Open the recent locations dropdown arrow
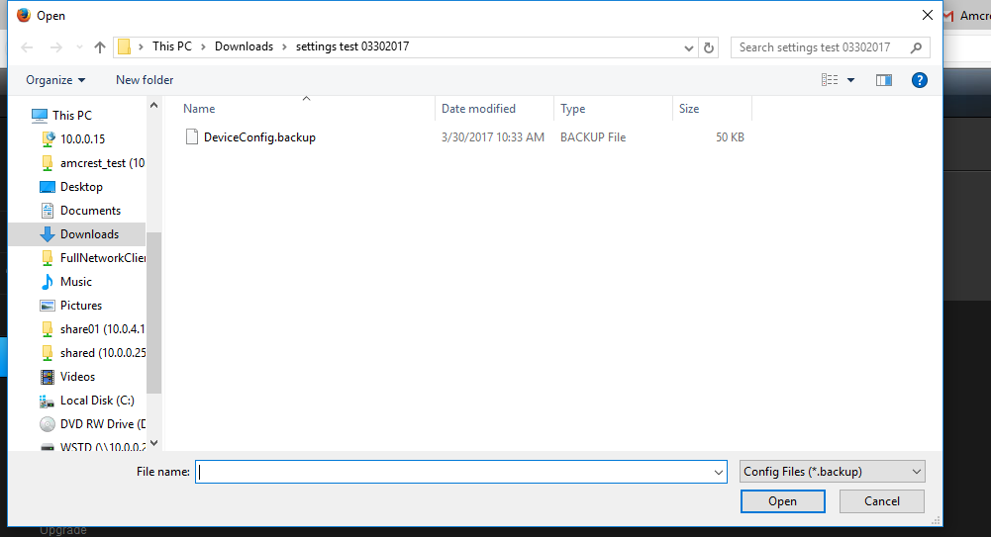The image size is (991, 537). coord(79,47)
